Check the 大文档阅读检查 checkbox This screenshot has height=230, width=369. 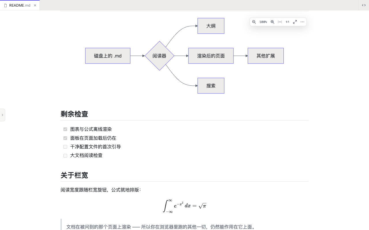tap(65, 155)
